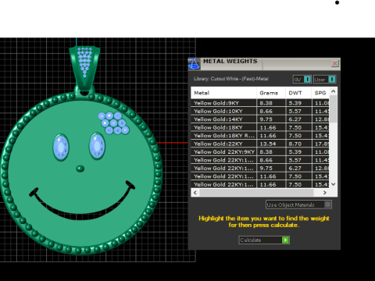
Task: Sort by the Grams column header
Action: point(271,93)
